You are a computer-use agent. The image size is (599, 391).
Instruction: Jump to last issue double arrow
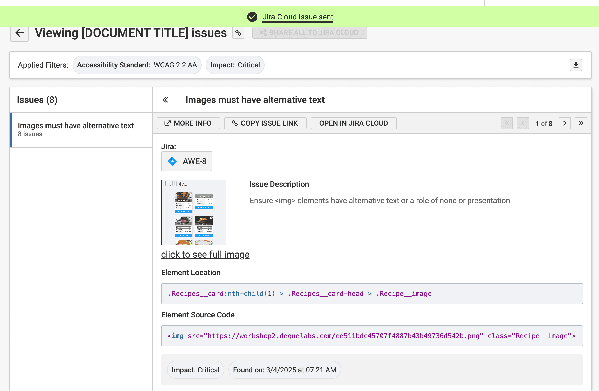point(581,123)
